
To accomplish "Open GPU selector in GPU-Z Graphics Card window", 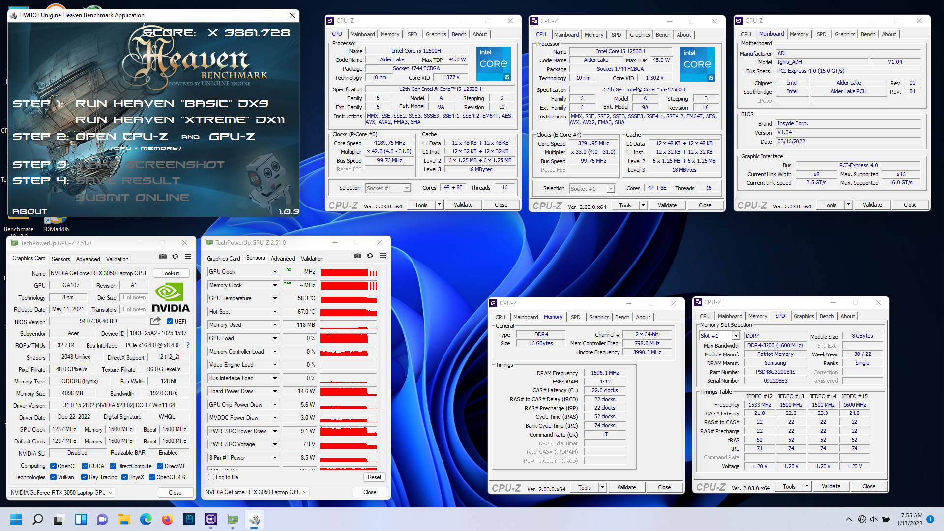I will click(62, 493).
